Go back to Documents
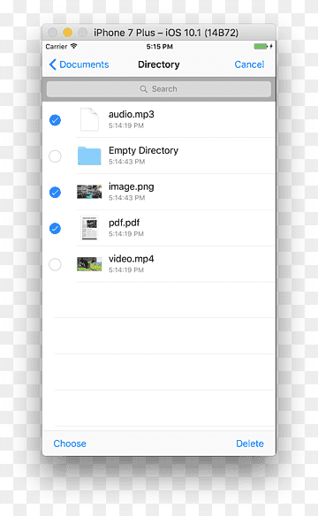 (79, 64)
